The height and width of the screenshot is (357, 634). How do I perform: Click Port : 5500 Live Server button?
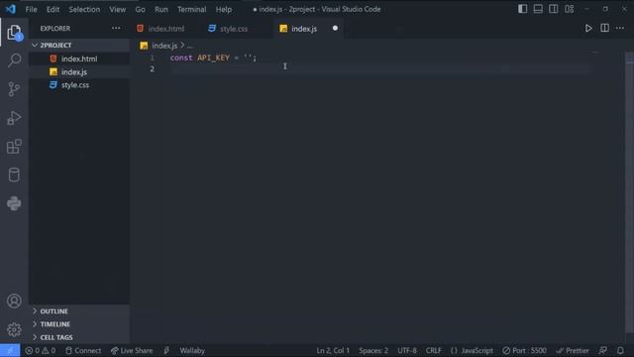524,350
